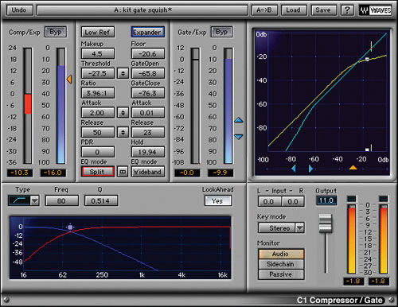This screenshot has width=398, height=307.
Task: Click the compressor Attack value 2.00
Action: pos(98,113)
